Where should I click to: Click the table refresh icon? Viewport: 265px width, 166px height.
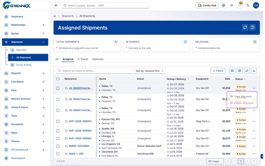[x=247, y=71]
